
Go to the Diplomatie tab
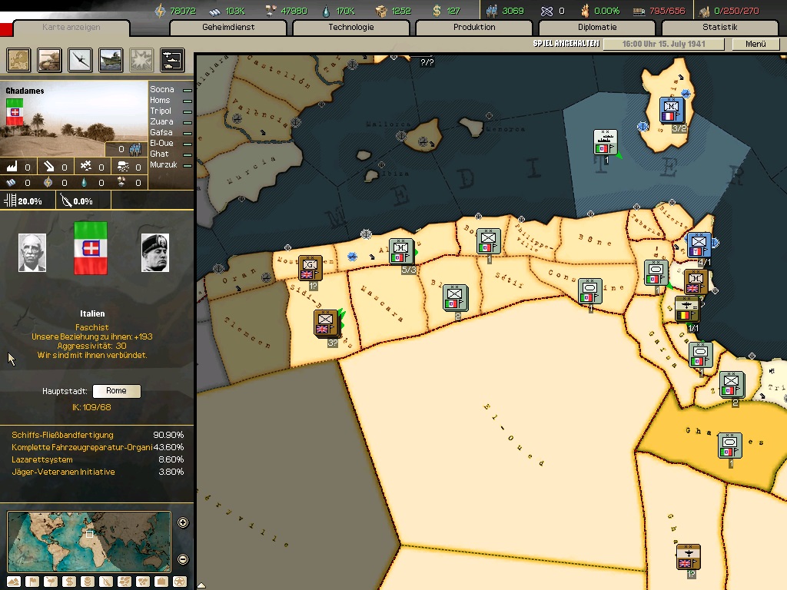tap(596, 27)
